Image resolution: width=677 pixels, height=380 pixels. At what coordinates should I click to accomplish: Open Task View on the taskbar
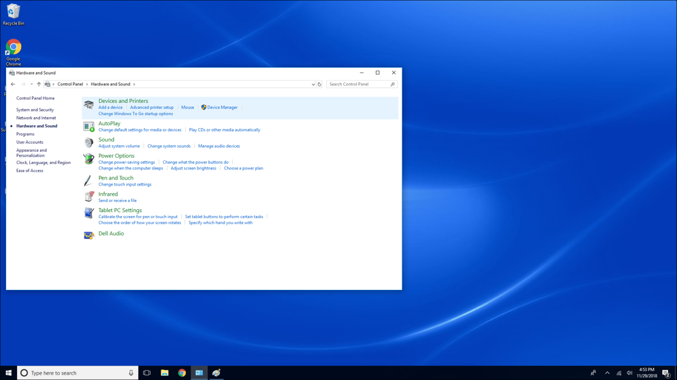pos(147,373)
